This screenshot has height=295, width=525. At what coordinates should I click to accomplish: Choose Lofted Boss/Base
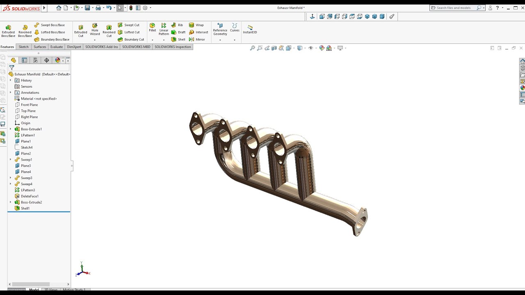[50, 32]
